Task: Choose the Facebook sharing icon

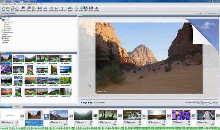Action: (x=96, y=9)
